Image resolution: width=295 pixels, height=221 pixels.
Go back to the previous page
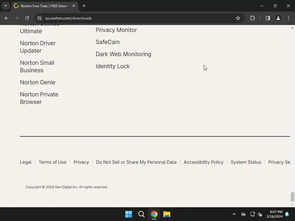coord(6,18)
